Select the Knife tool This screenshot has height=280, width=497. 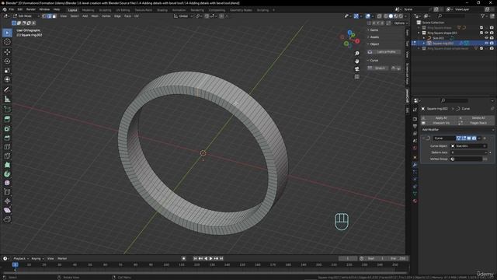(x=7, y=156)
